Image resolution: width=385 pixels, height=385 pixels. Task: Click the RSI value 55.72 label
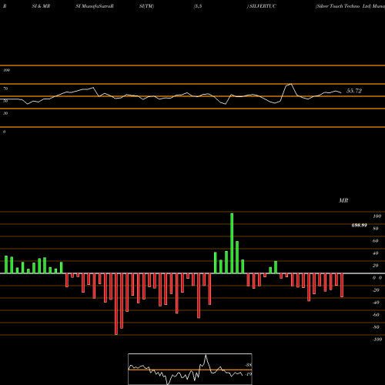354,91
